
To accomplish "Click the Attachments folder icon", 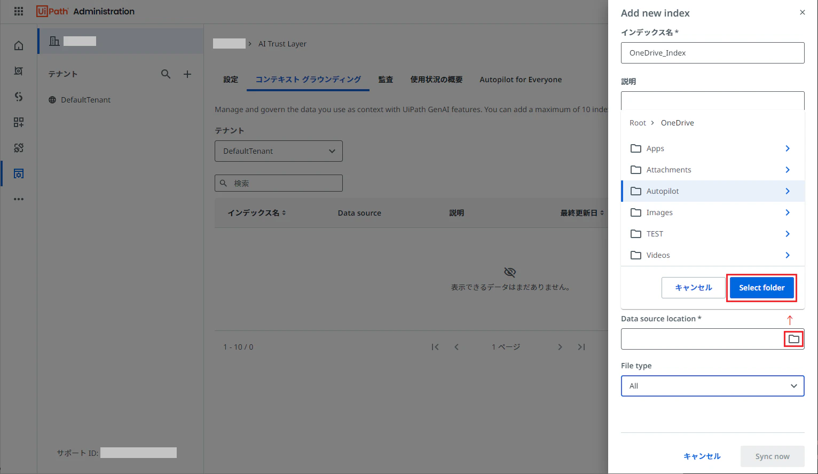I will pyautogui.click(x=635, y=170).
